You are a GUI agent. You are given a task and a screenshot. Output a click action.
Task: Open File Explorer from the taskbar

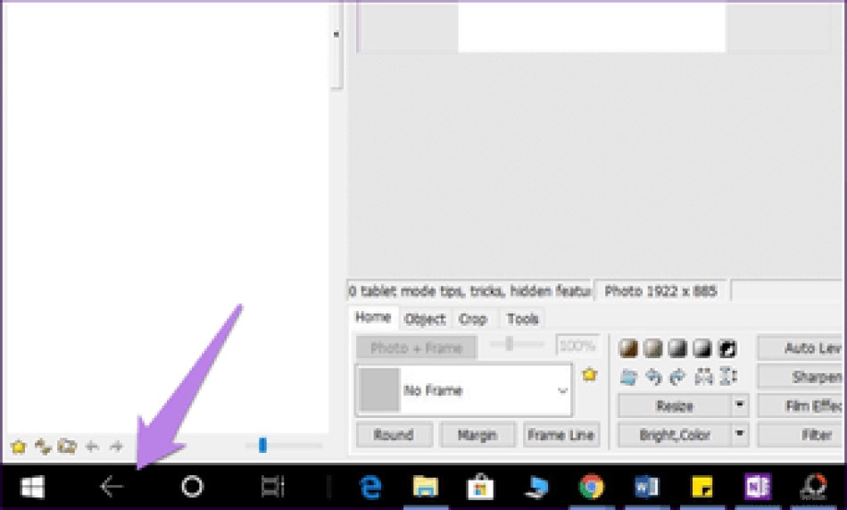click(426, 487)
